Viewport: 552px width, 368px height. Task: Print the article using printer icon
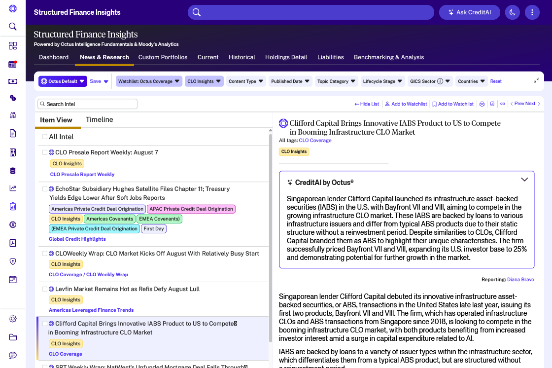482,104
